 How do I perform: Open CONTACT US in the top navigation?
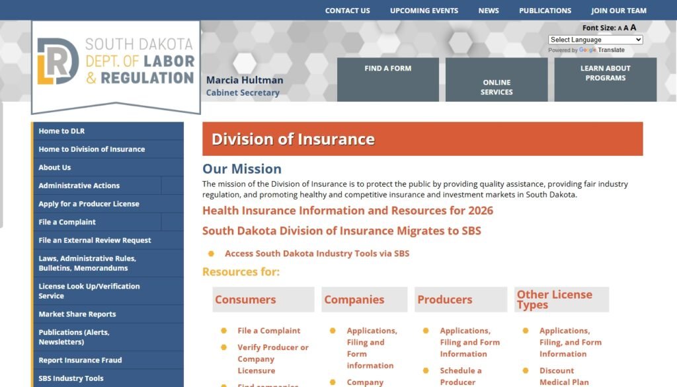[x=348, y=11]
